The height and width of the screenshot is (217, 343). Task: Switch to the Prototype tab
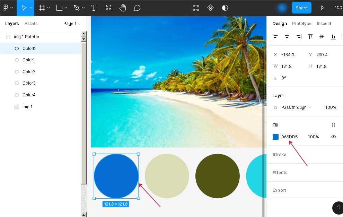[301, 24]
